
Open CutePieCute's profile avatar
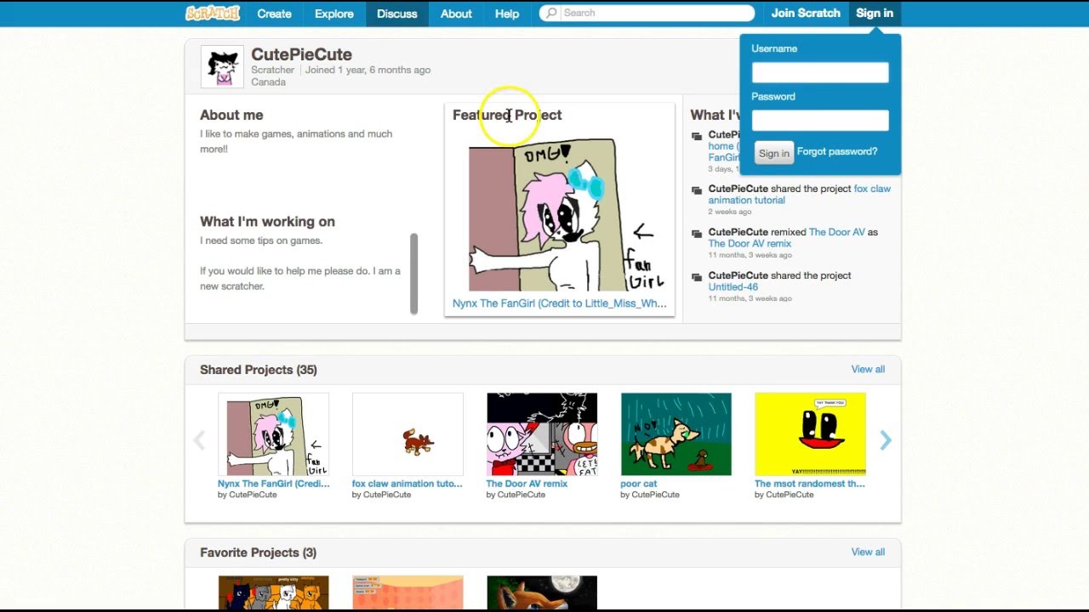tap(222, 66)
